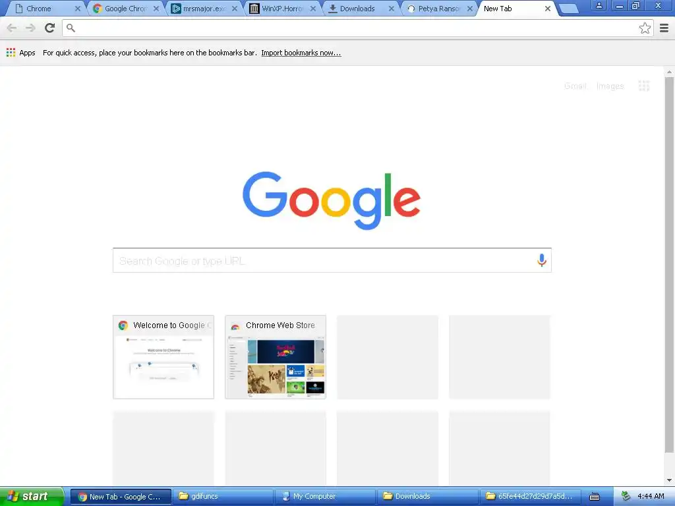The image size is (675, 506).
Task: Close the New Tab tab
Action: click(x=548, y=9)
